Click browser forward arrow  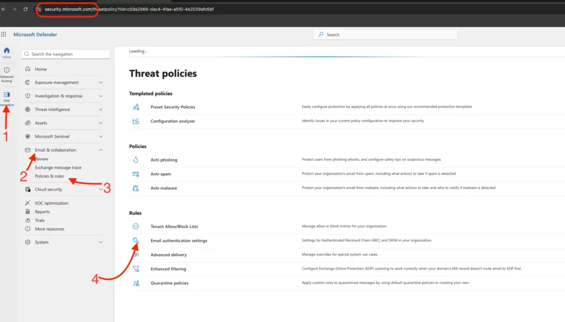(14, 9)
